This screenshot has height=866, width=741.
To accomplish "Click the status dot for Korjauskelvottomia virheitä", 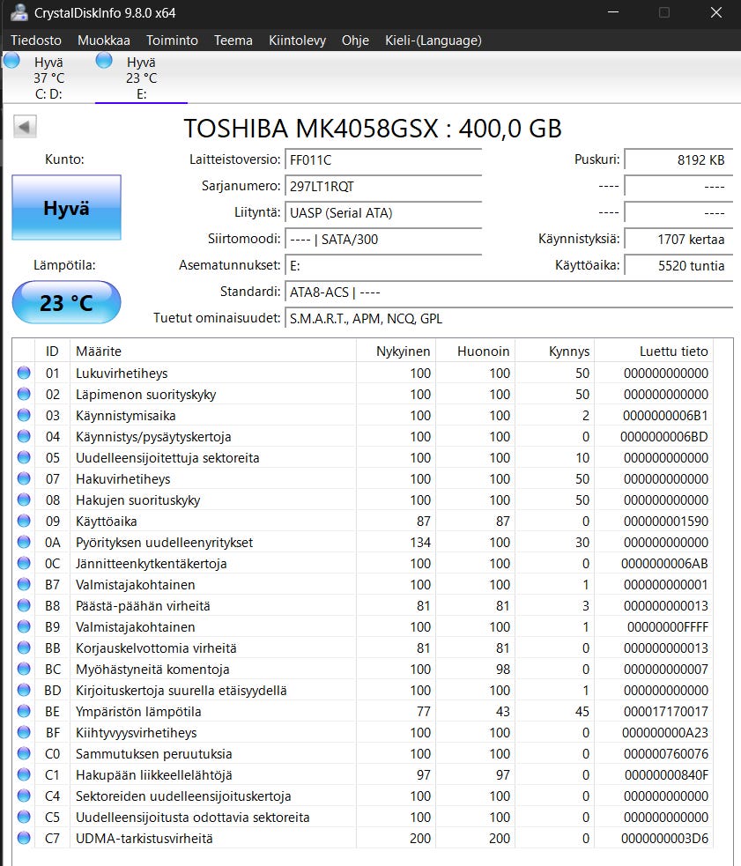I will coord(24,648).
